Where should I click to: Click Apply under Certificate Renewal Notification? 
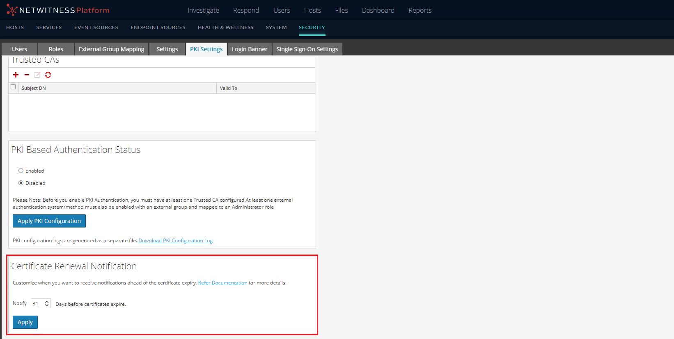pyautogui.click(x=25, y=322)
